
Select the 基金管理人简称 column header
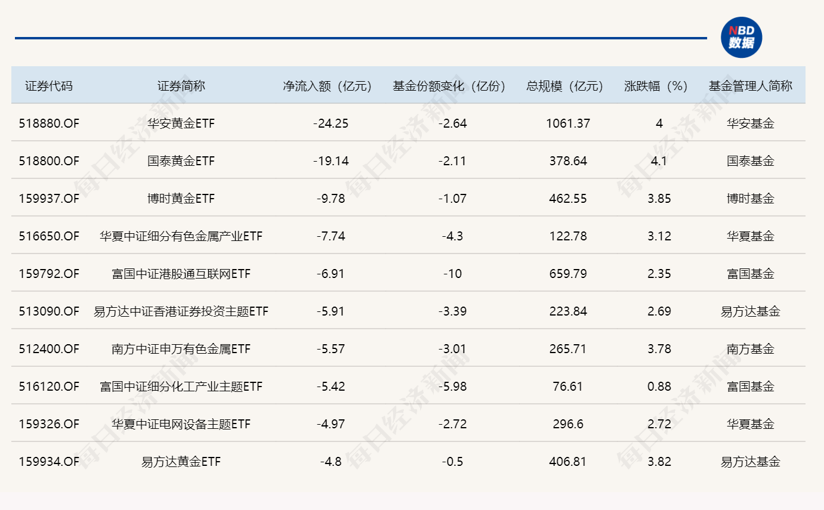(x=750, y=86)
